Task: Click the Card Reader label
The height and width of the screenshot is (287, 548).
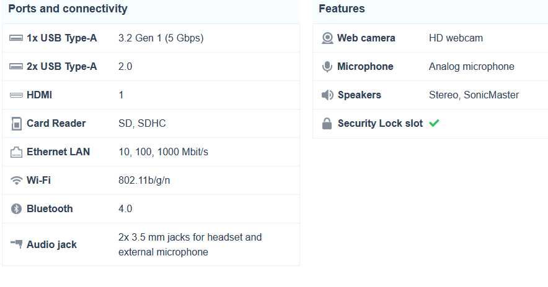Action: point(56,124)
